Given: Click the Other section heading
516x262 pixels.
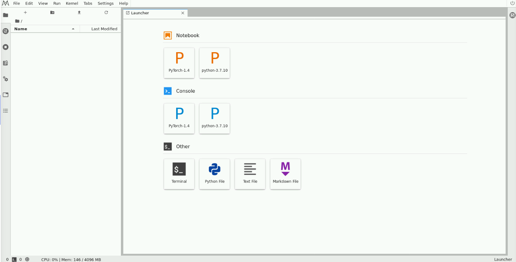Looking at the screenshot, I should tap(183, 146).
